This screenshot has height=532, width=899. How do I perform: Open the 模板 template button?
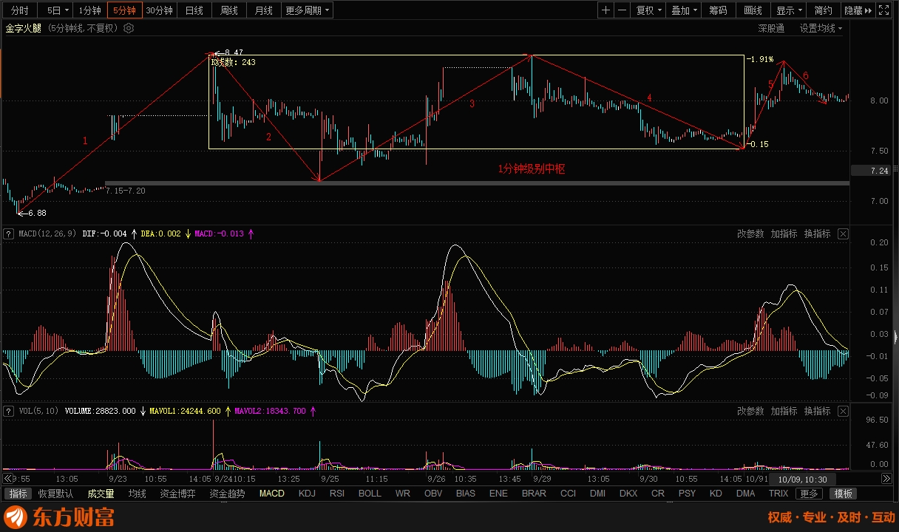(843, 494)
